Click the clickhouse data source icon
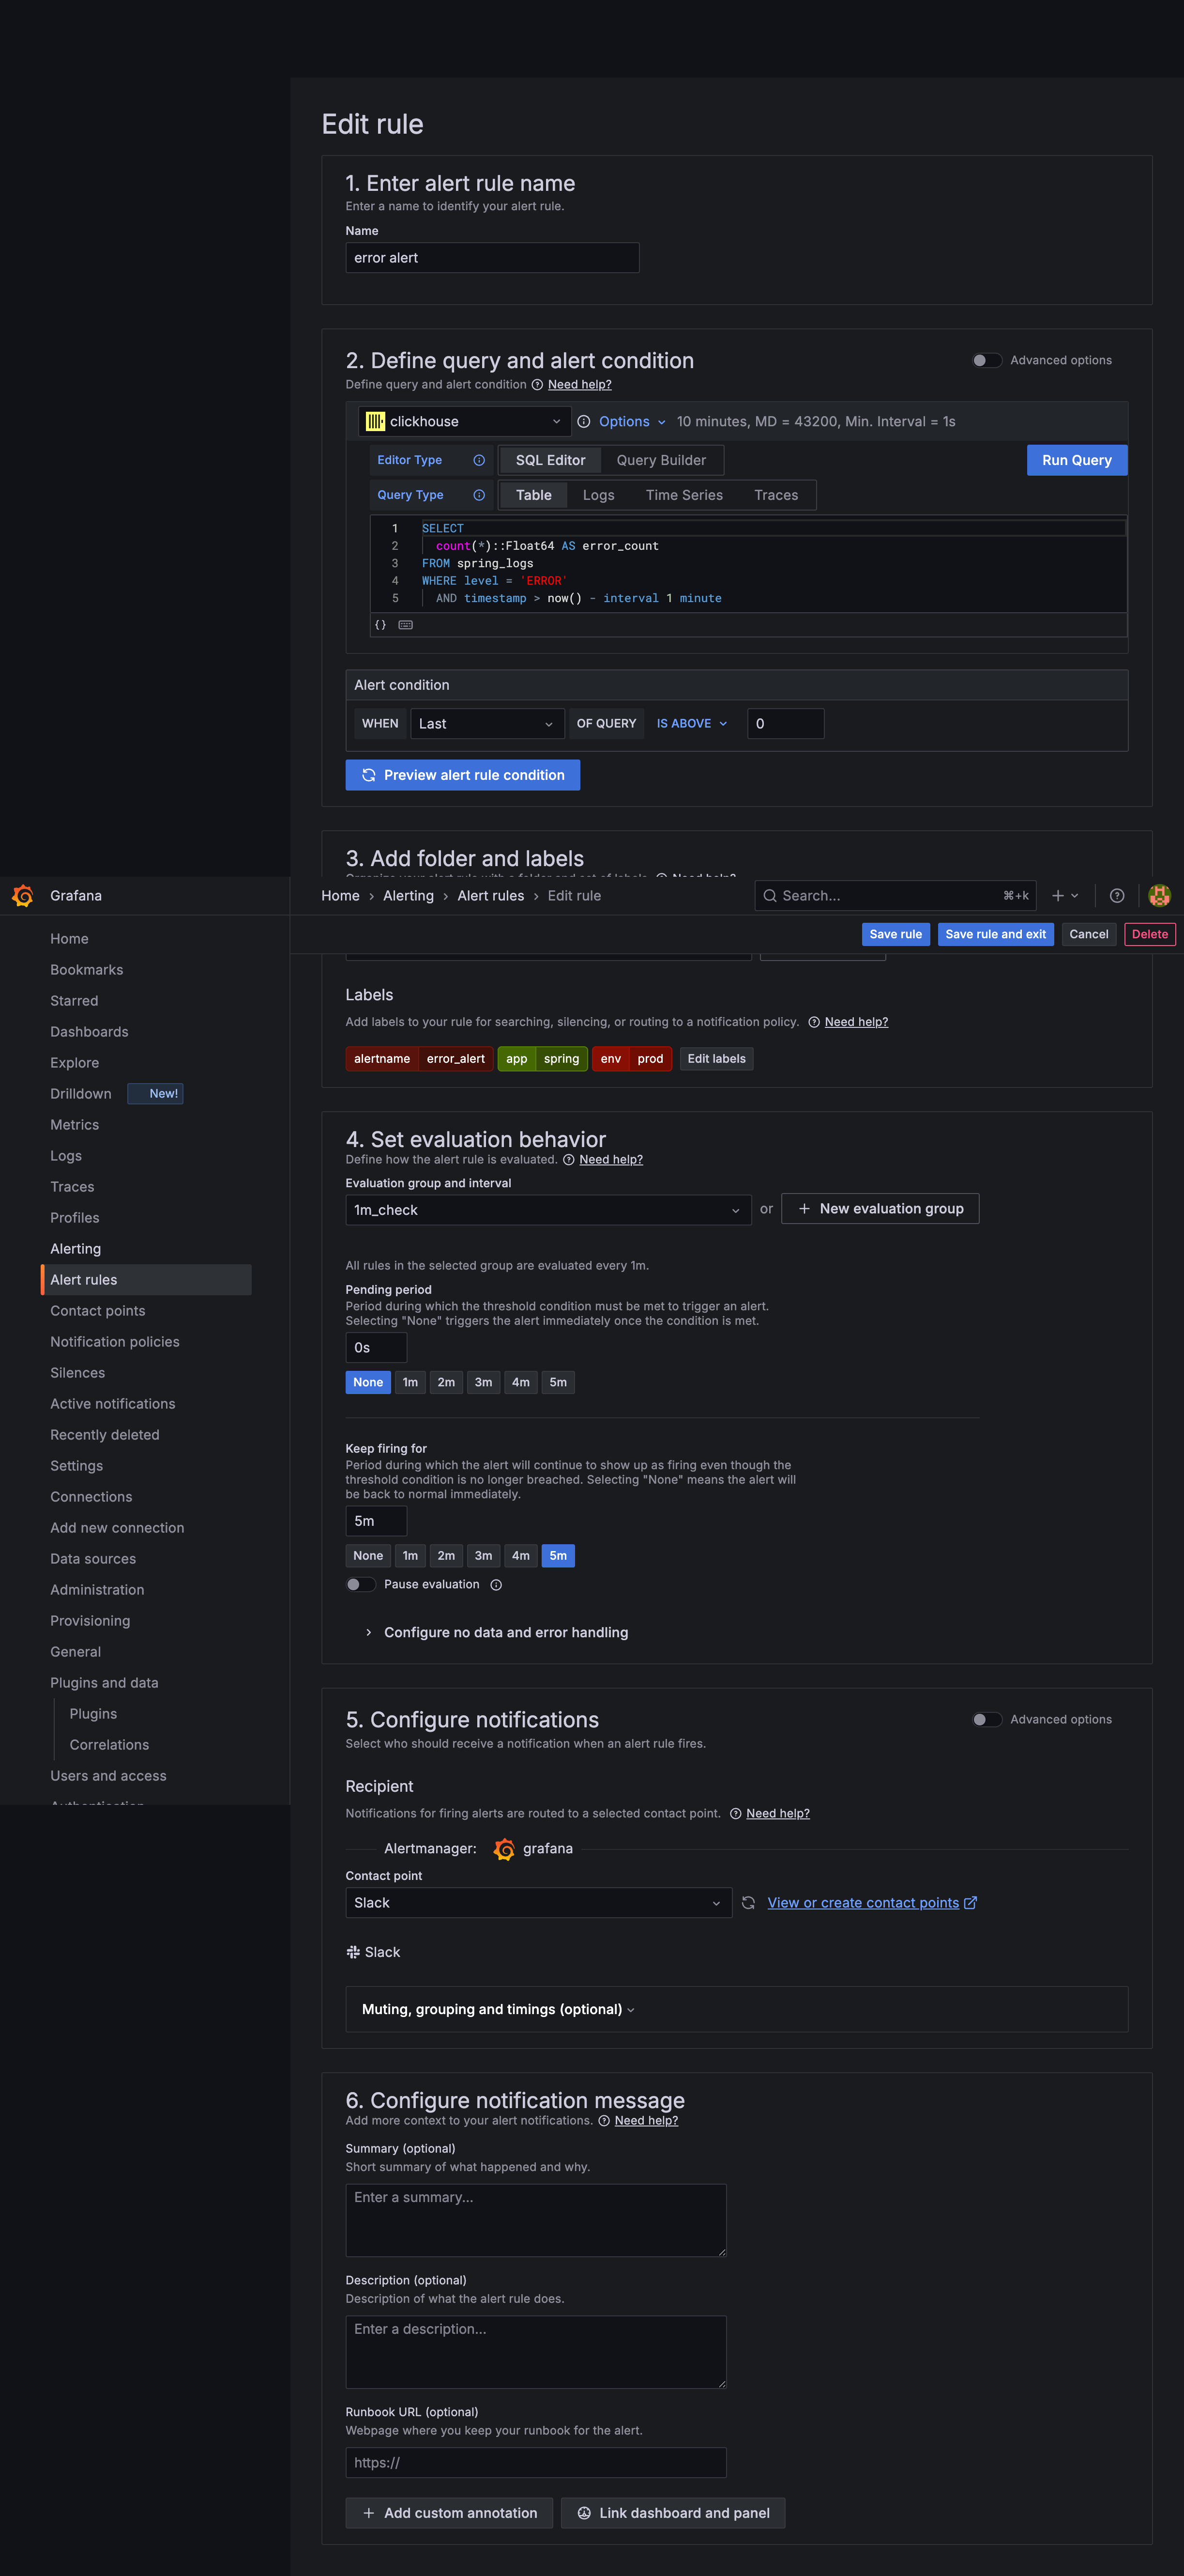The width and height of the screenshot is (1184, 2576). 376,421
